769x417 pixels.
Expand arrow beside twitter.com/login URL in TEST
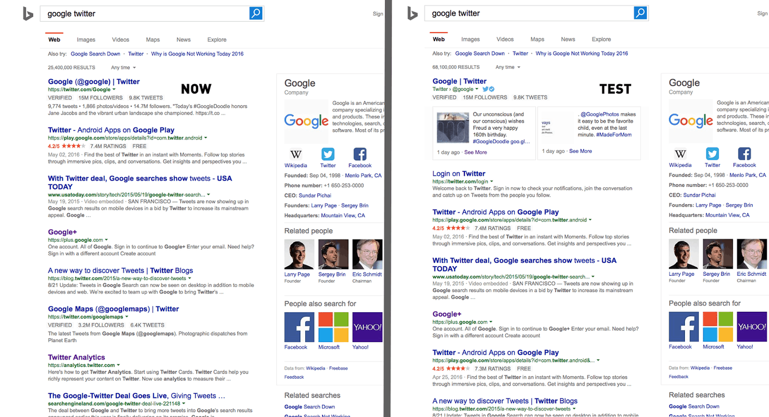[x=491, y=181]
